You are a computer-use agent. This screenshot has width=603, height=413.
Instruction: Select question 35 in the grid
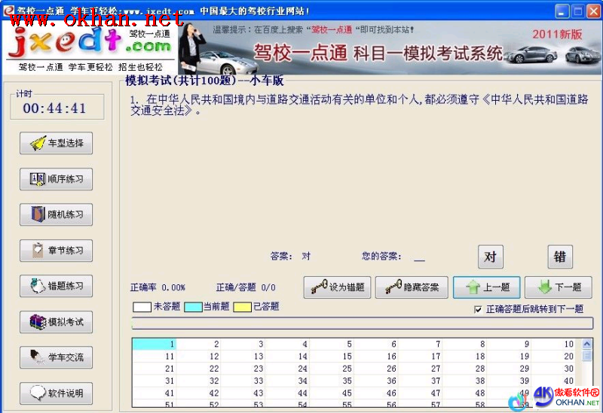coord(332,381)
